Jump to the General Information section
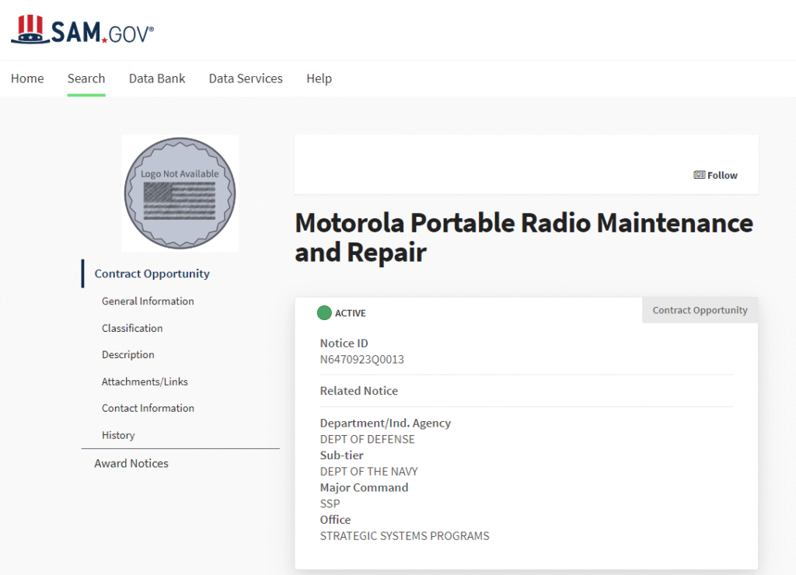The width and height of the screenshot is (796, 575). (148, 301)
